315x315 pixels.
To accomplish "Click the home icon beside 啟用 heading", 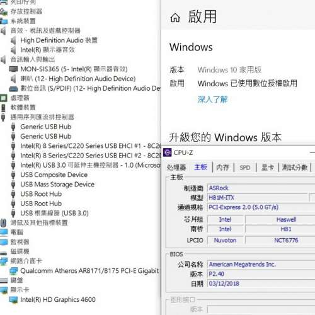I will pos(175,18).
